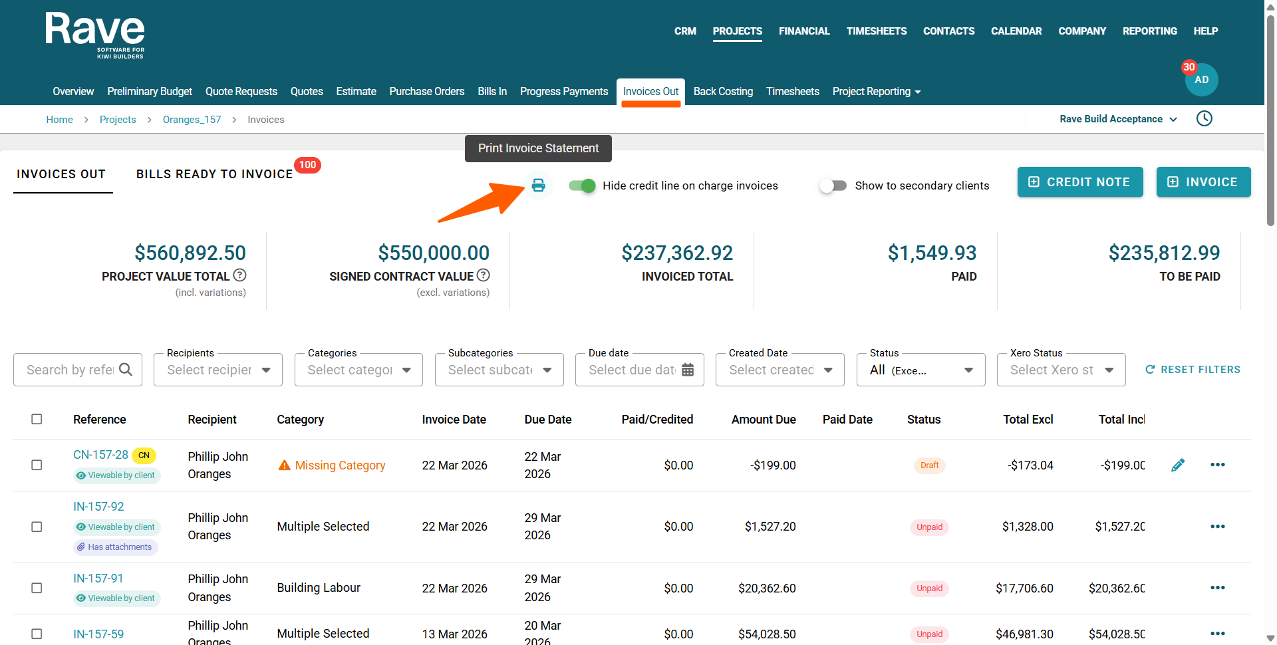Open the Help menu
Viewport: 1277px width, 645px height.
pyautogui.click(x=1206, y=31)
